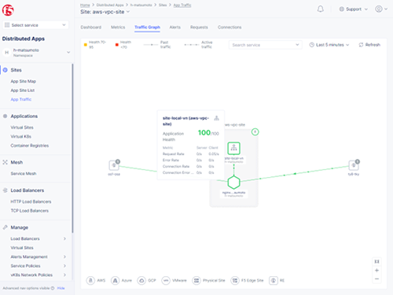Zoom out with the minus icon
Screen dimensions: 393x295
point(376,279)
